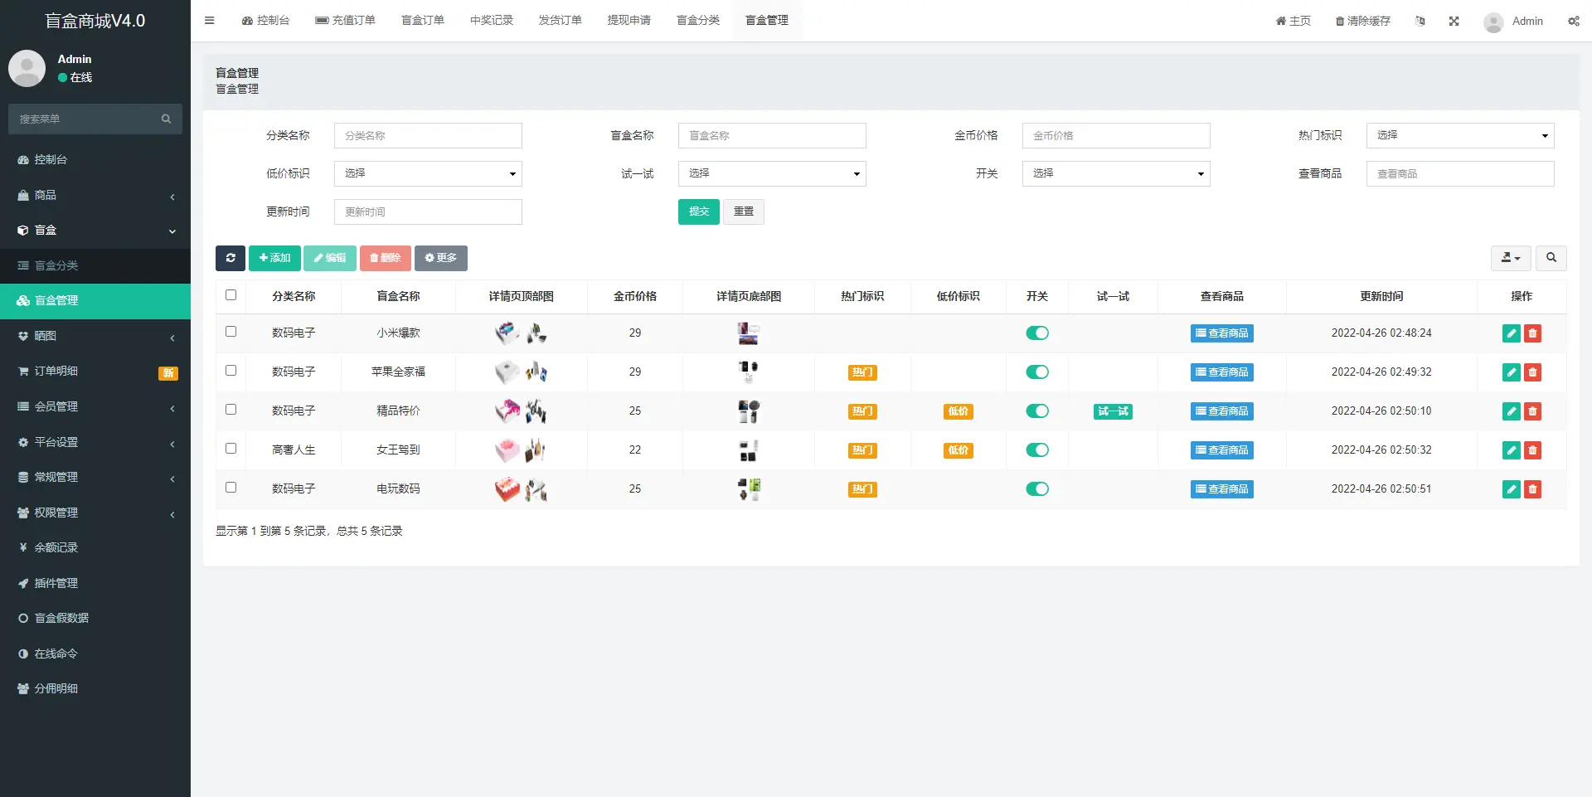This screenshot has height=797, width=1592.
Task: Click 查看商品 button for 精品特价 row
Action: (1221, 411)
